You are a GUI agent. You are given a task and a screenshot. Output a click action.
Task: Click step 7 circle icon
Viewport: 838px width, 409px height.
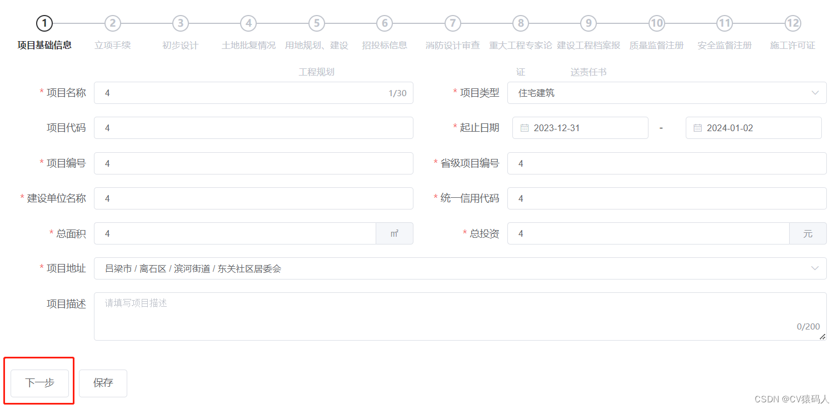453,23
